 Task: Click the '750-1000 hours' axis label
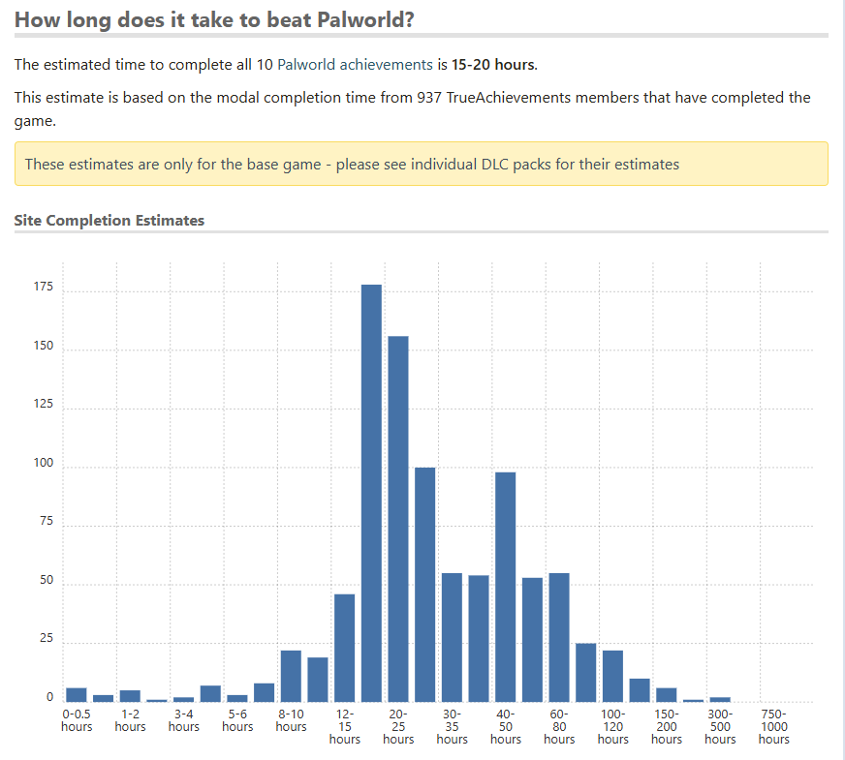tap(774, 727)
